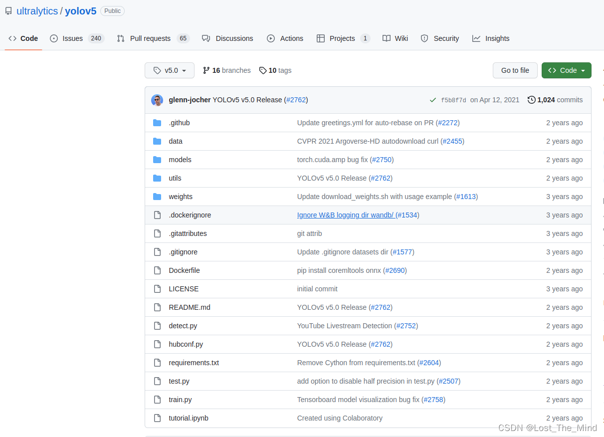Click the file icon next to detect.py

click(157, 326)
